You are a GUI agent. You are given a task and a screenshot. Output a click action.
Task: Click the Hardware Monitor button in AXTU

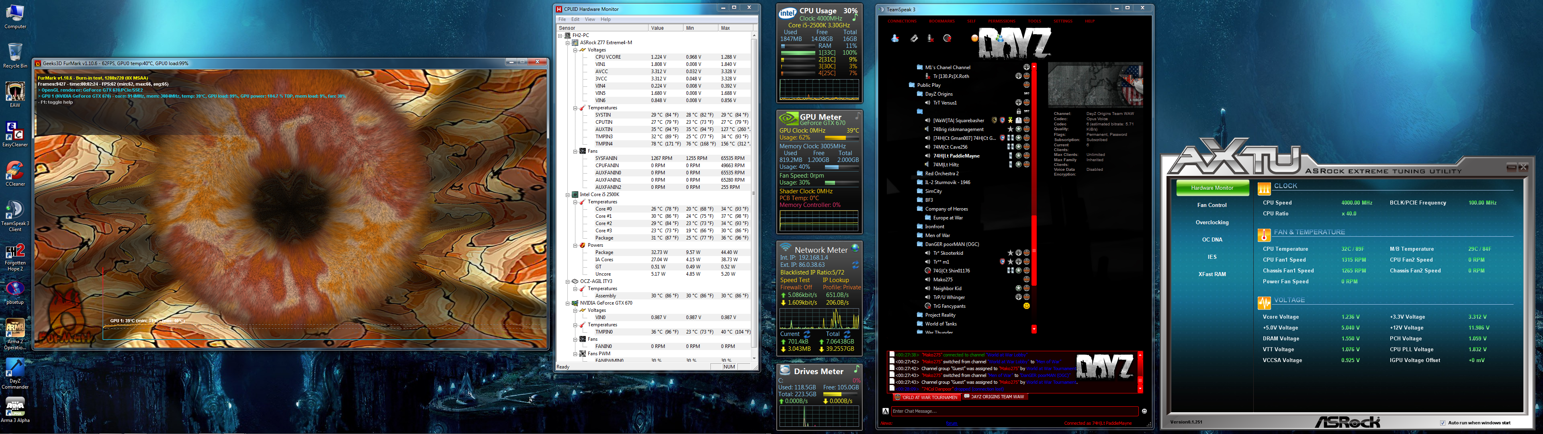(x=1212, y=188)
